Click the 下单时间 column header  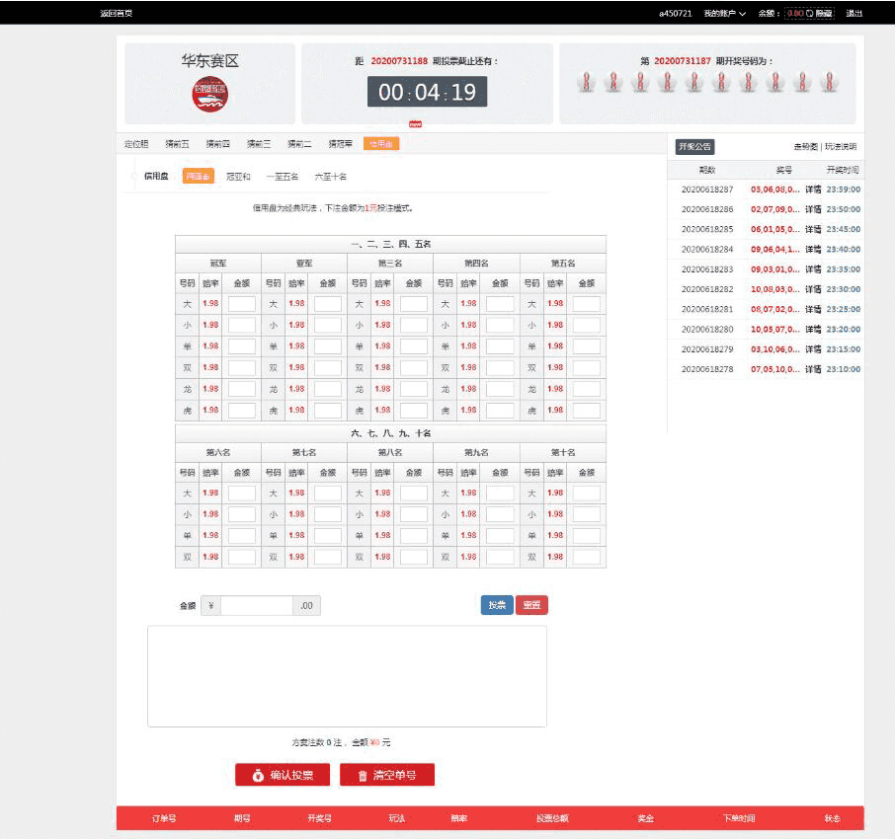tap(739, 818)
